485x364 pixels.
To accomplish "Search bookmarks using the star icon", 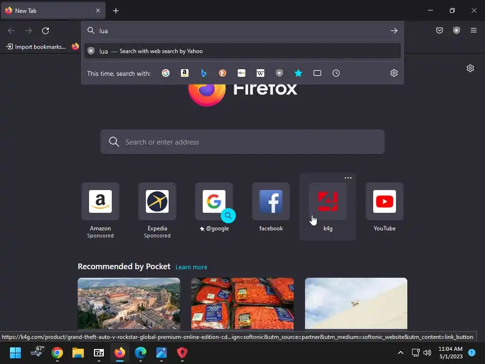I will tap(298, 73).
